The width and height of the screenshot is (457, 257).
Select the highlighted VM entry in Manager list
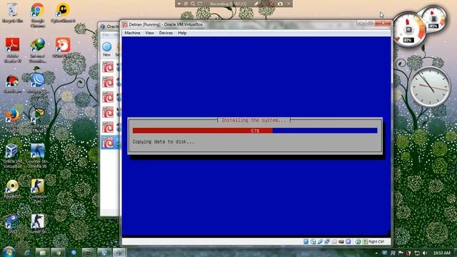point(110,142)
